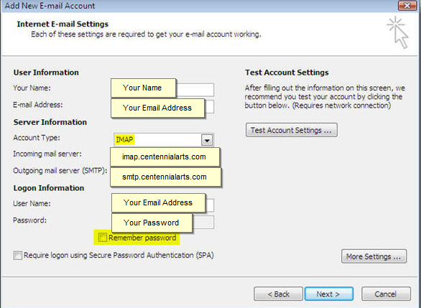Click the Internet E-mail Settings heading
This screenshot has width=421, height=308.
[x=63, y=24]
